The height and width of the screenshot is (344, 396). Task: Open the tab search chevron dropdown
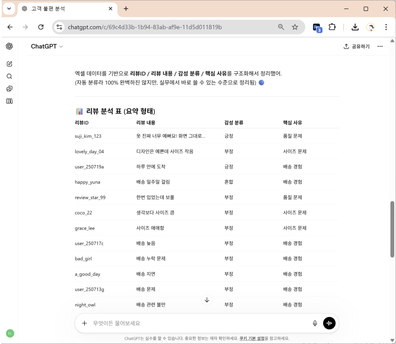(9, 9)
